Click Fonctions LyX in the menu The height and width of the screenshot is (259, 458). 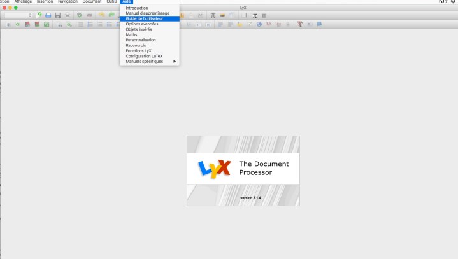[138, 50]
